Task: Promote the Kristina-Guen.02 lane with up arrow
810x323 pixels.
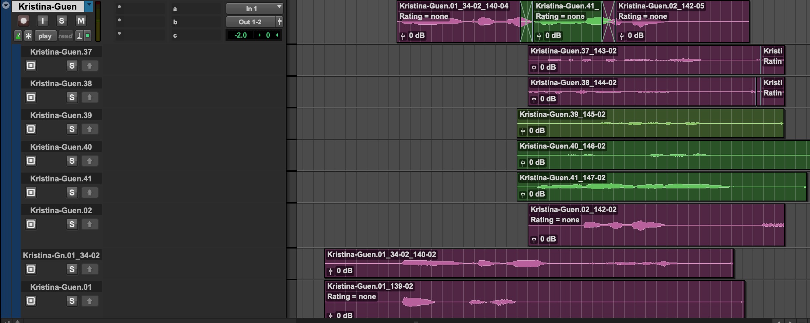Action: click(90, 224)
